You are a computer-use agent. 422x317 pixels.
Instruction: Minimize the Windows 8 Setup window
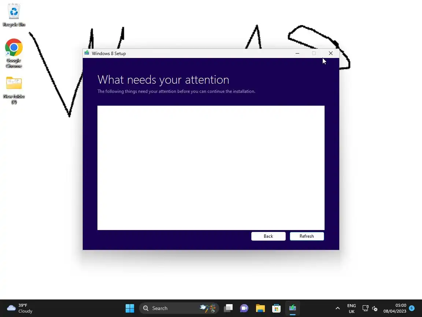click(297, 53)
